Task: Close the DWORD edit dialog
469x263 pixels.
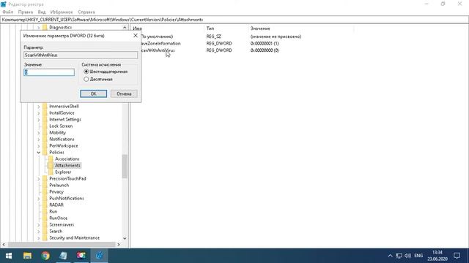Action: click(135, 36)
